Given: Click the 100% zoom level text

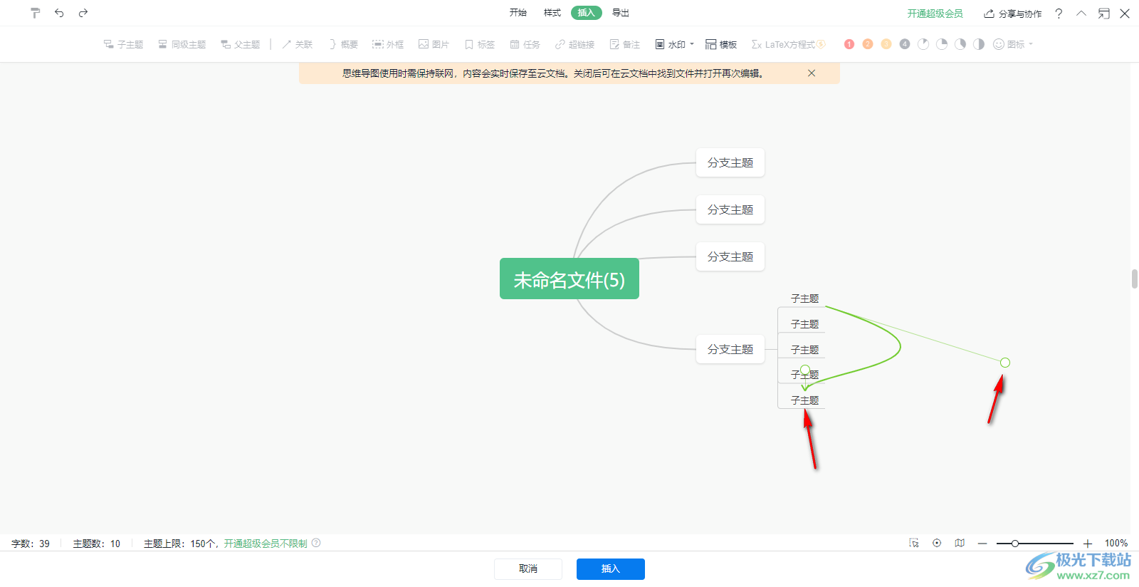Looking at the screenshot, I should (1116, 544).
